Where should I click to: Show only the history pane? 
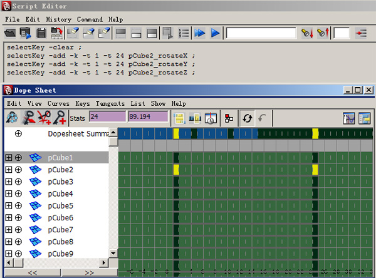coord(120,33)
